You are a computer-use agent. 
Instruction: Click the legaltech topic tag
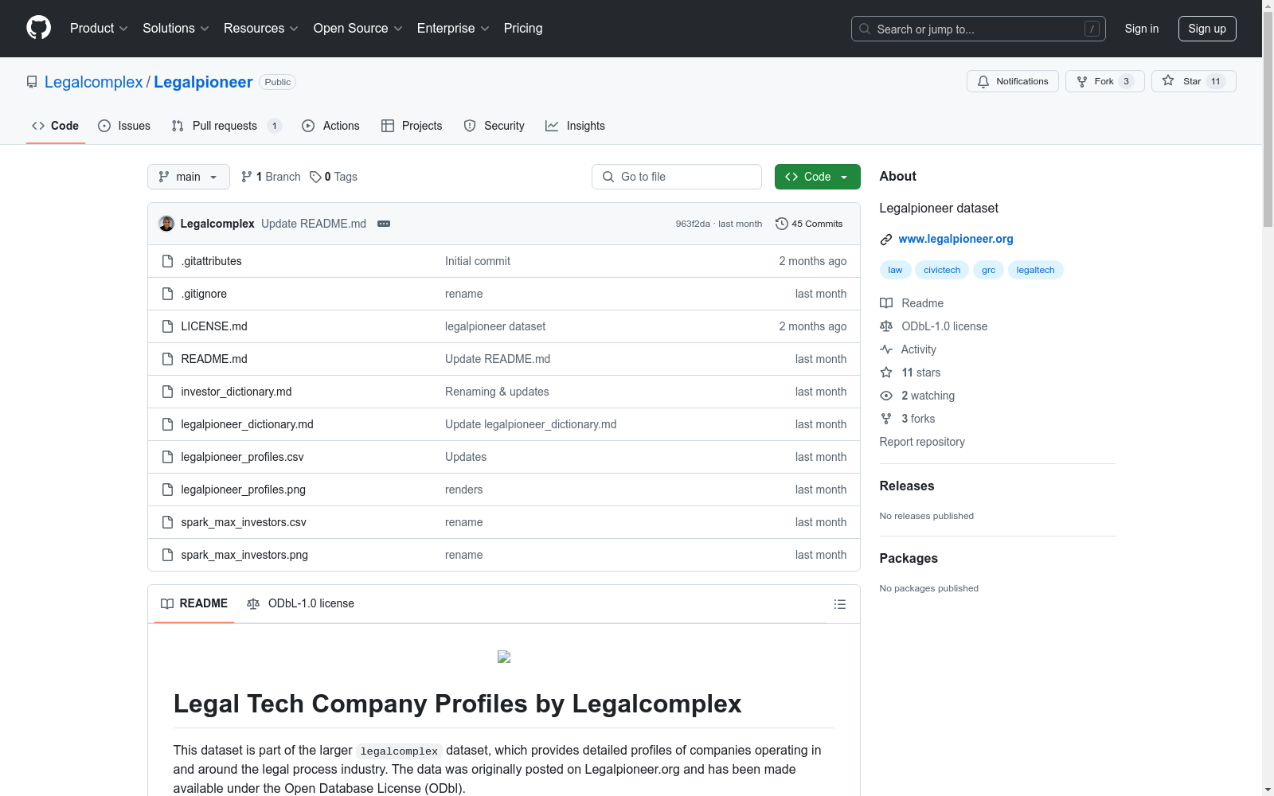click(x=1035, y=270)
